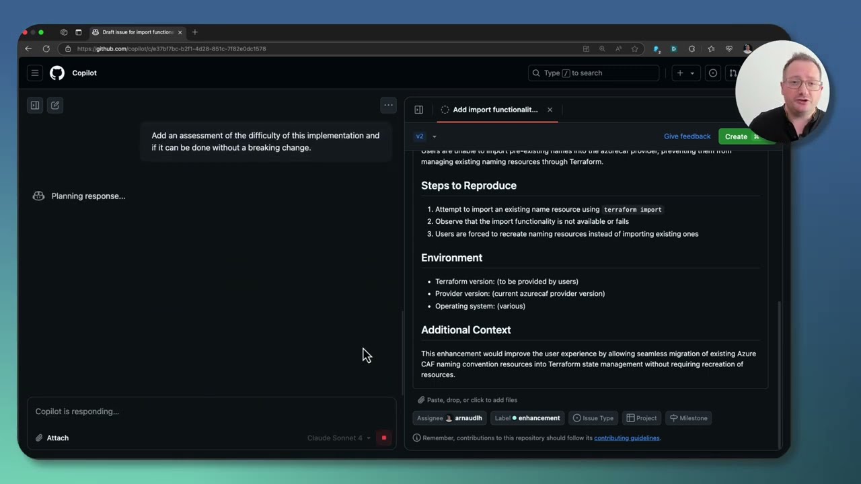Open the browser favorites list icon
This screenshot has width=861, height=484.
tap(711, 48)
